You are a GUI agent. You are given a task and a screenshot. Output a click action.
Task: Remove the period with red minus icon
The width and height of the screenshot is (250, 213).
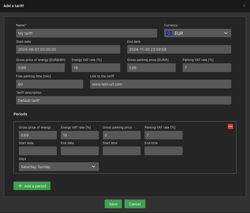(x=230, y=127)
